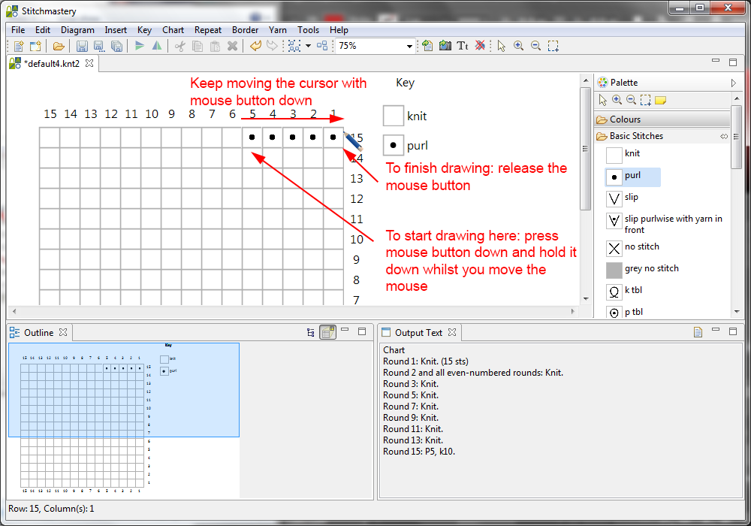The image size is (751, 526).
Task: Select the default4.knt2 editor tab
Action: click(x=53, y=64)
